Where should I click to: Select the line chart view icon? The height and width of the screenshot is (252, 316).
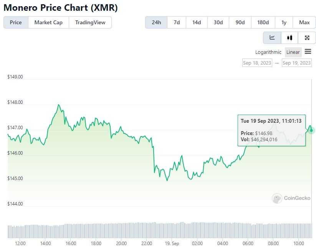(x=272, y=38)
